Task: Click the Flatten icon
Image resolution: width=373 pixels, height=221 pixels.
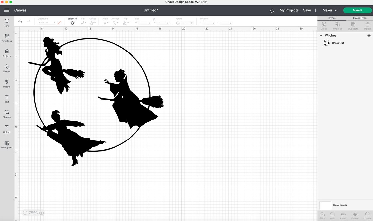Action: click(354, 214)
